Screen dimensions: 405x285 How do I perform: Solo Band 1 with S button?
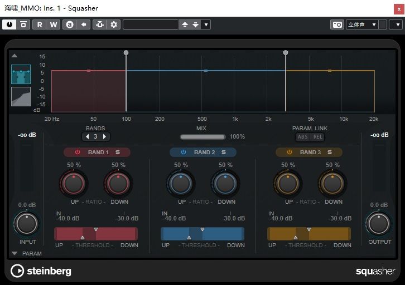(118, 153)
